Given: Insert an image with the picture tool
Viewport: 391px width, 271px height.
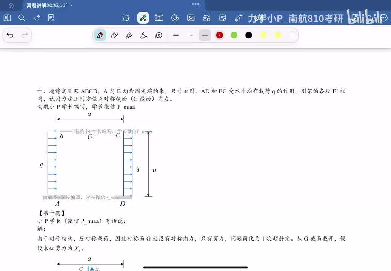Looking at the screenshot, I should tap(191, 18).
